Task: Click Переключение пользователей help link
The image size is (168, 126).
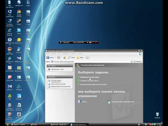Action: click(61, 86)
